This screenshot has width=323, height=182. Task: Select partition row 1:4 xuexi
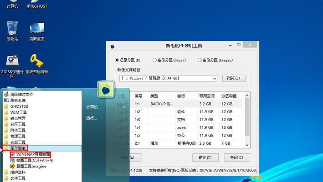click(179, 127)
